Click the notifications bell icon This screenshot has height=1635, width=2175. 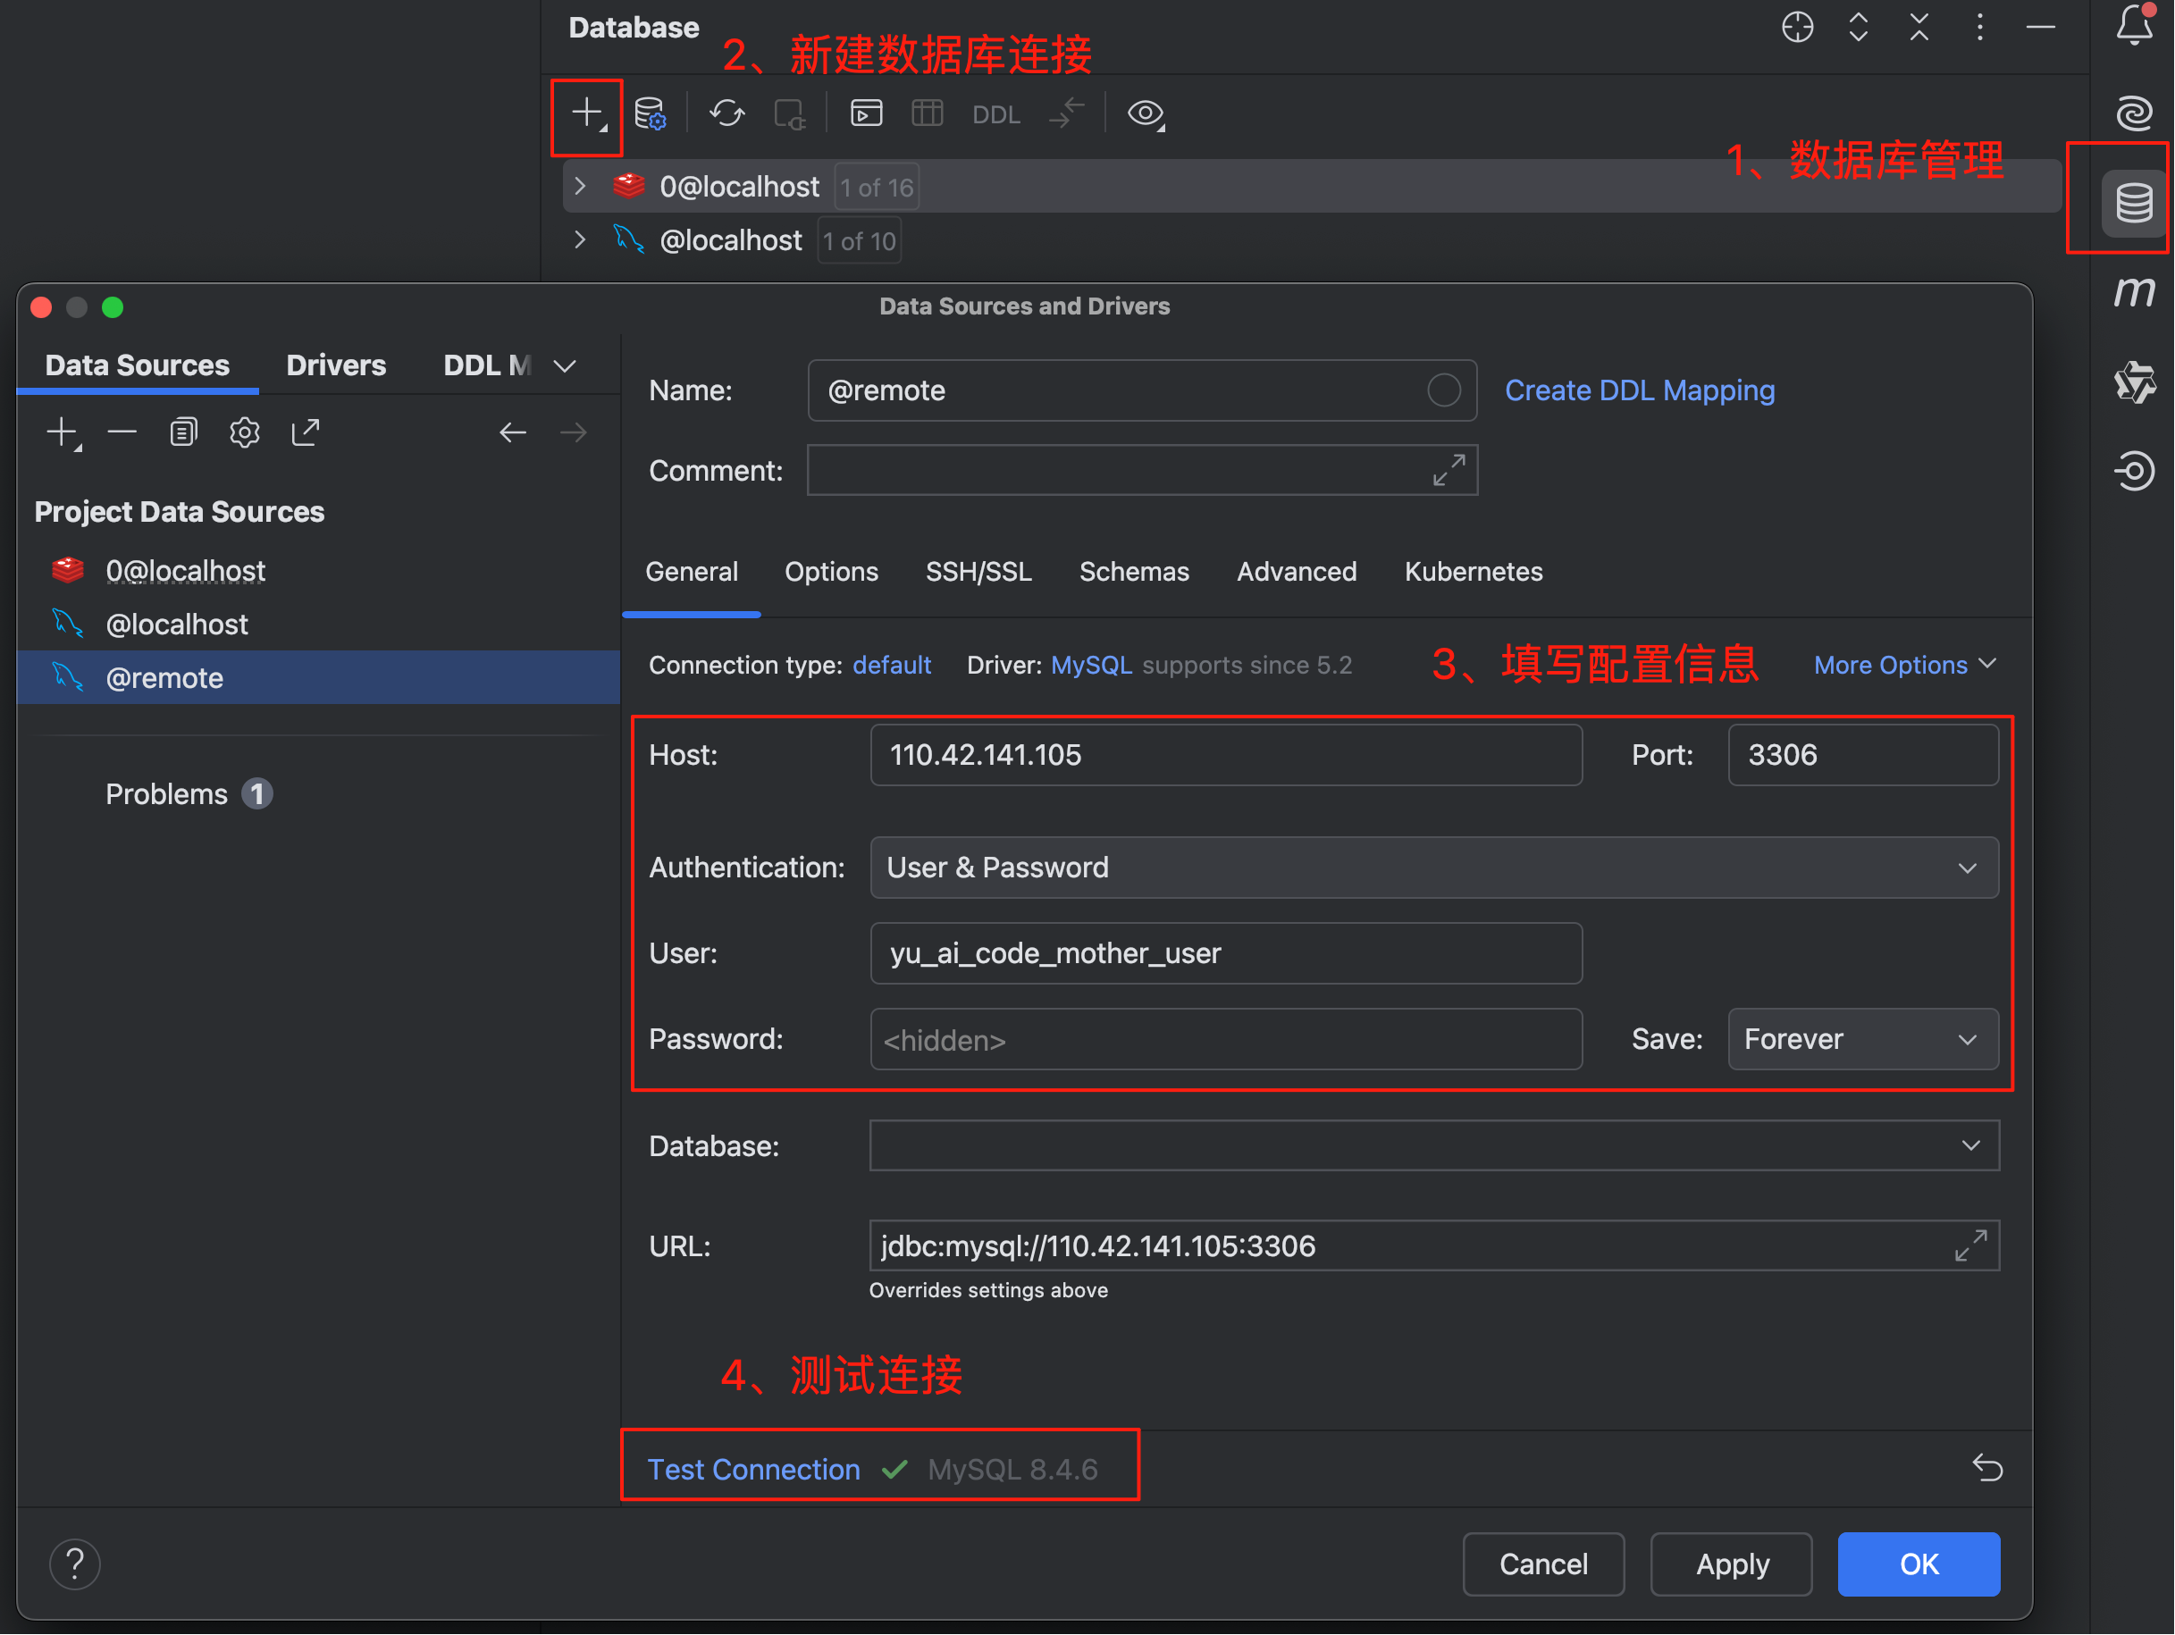pyautogui.click(x=2133, y=26)
